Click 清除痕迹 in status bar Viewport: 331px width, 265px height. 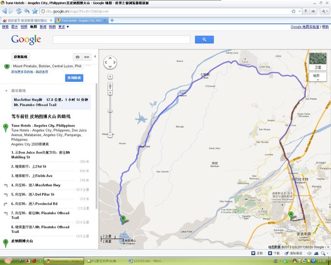294,253
